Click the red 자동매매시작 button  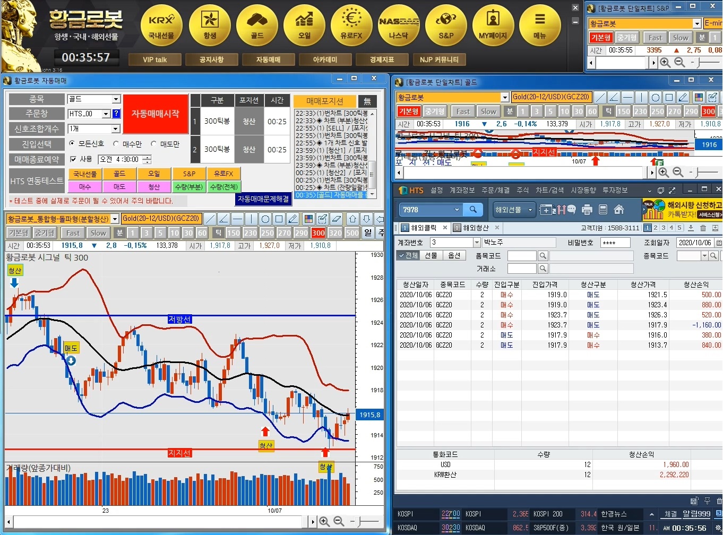[x=156, y=114]
